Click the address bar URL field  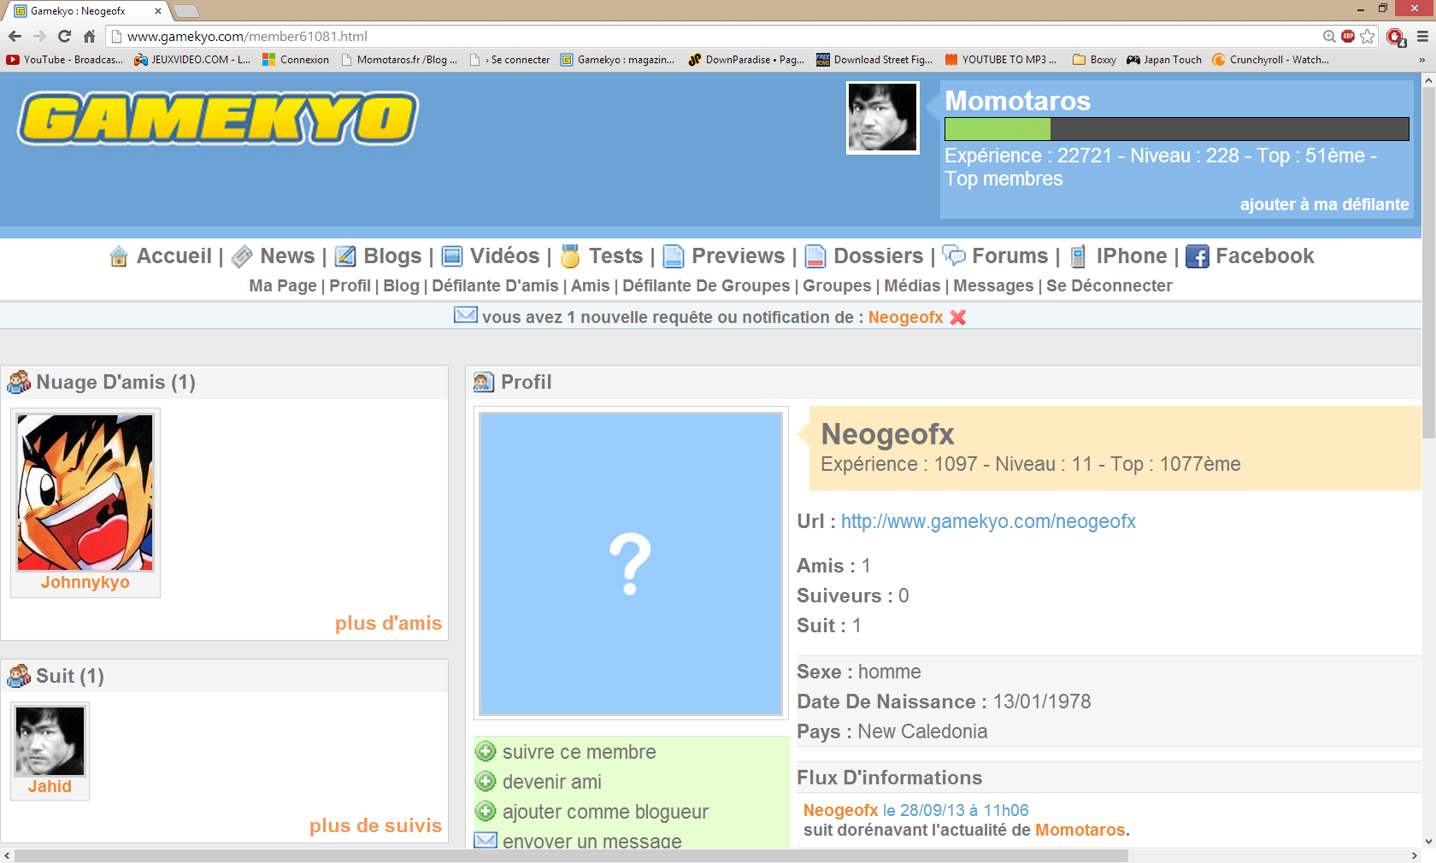(714, 36)
